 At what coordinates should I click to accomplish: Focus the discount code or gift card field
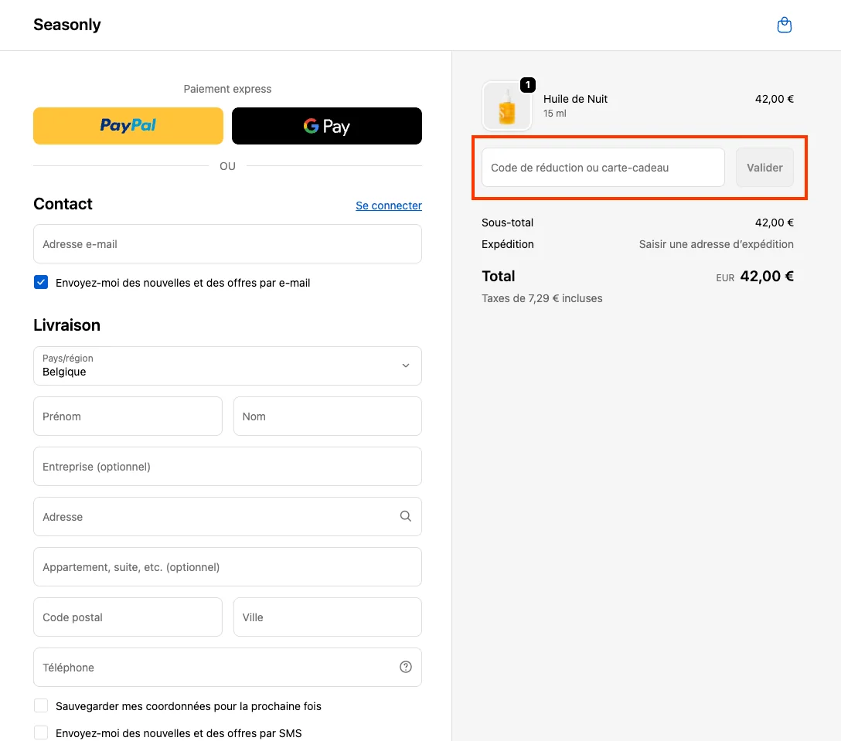(x=603, y=168)
